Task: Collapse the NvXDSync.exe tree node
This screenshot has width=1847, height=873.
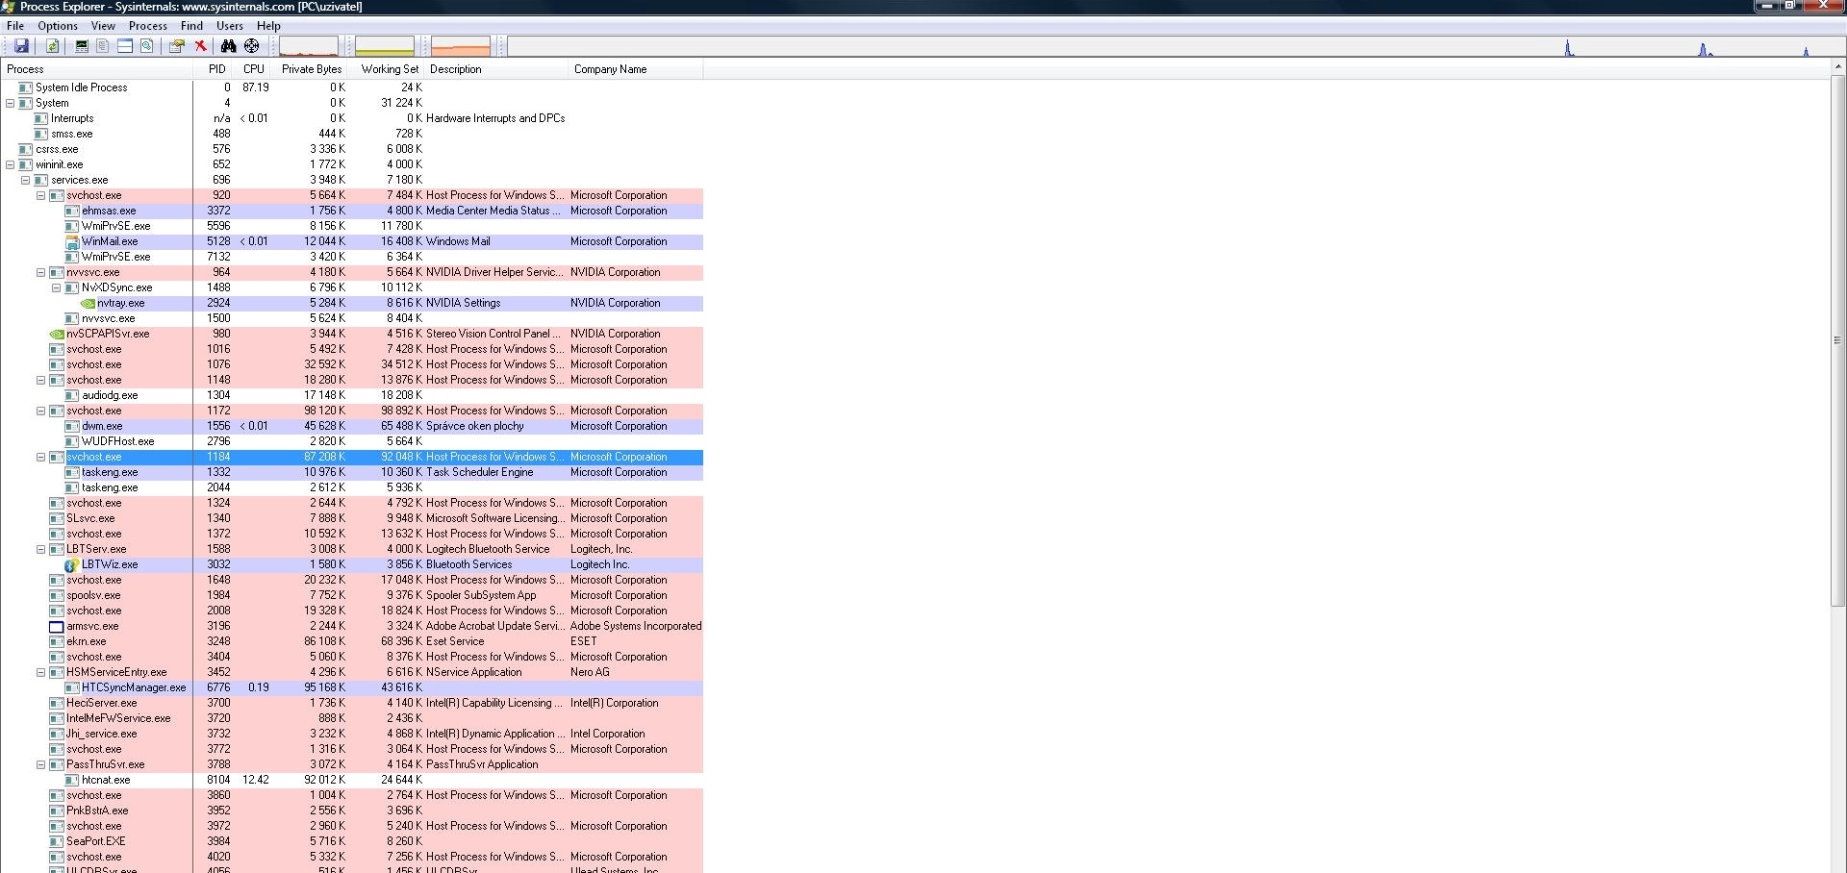Action: [57, 287]
